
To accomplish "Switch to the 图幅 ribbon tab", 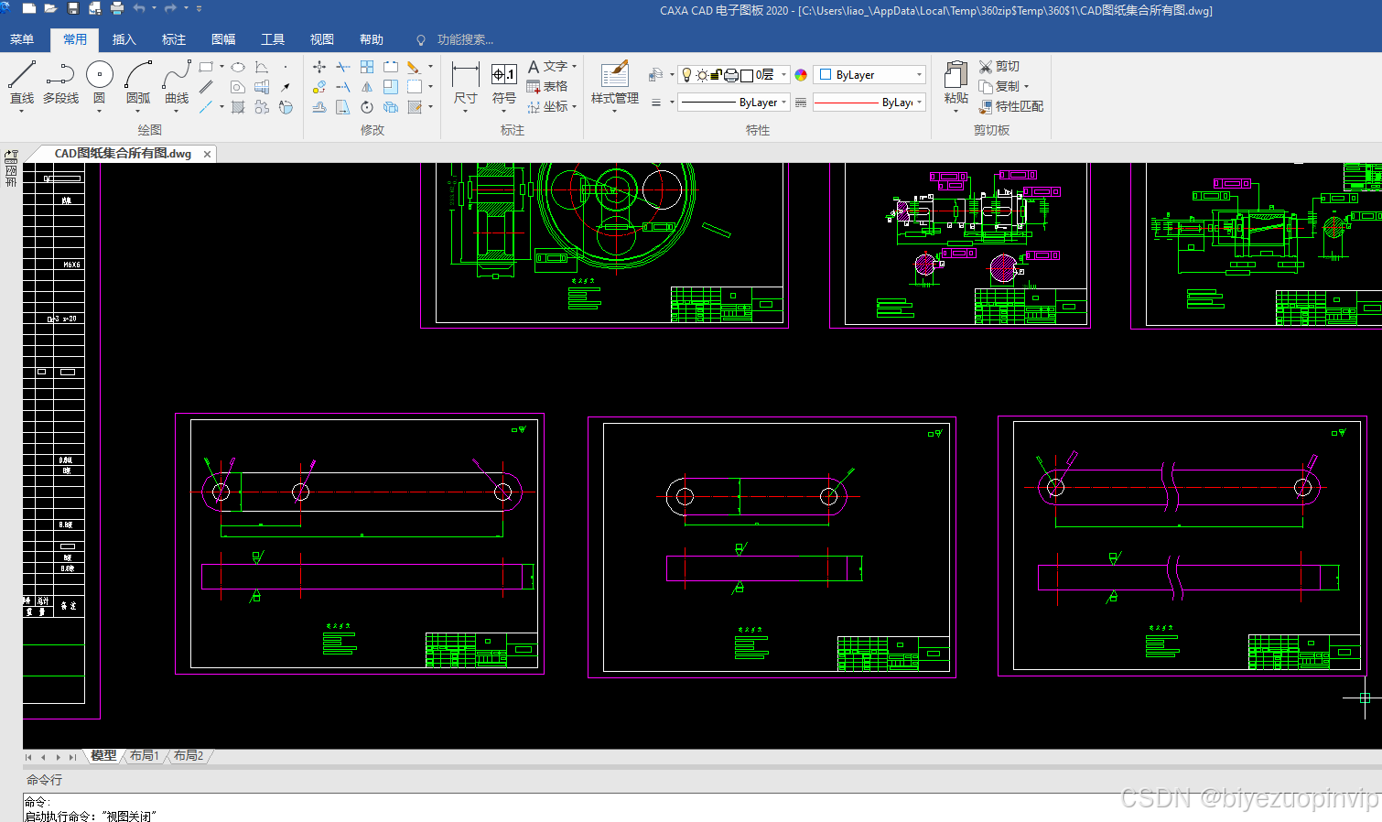I will click(222, 39).
